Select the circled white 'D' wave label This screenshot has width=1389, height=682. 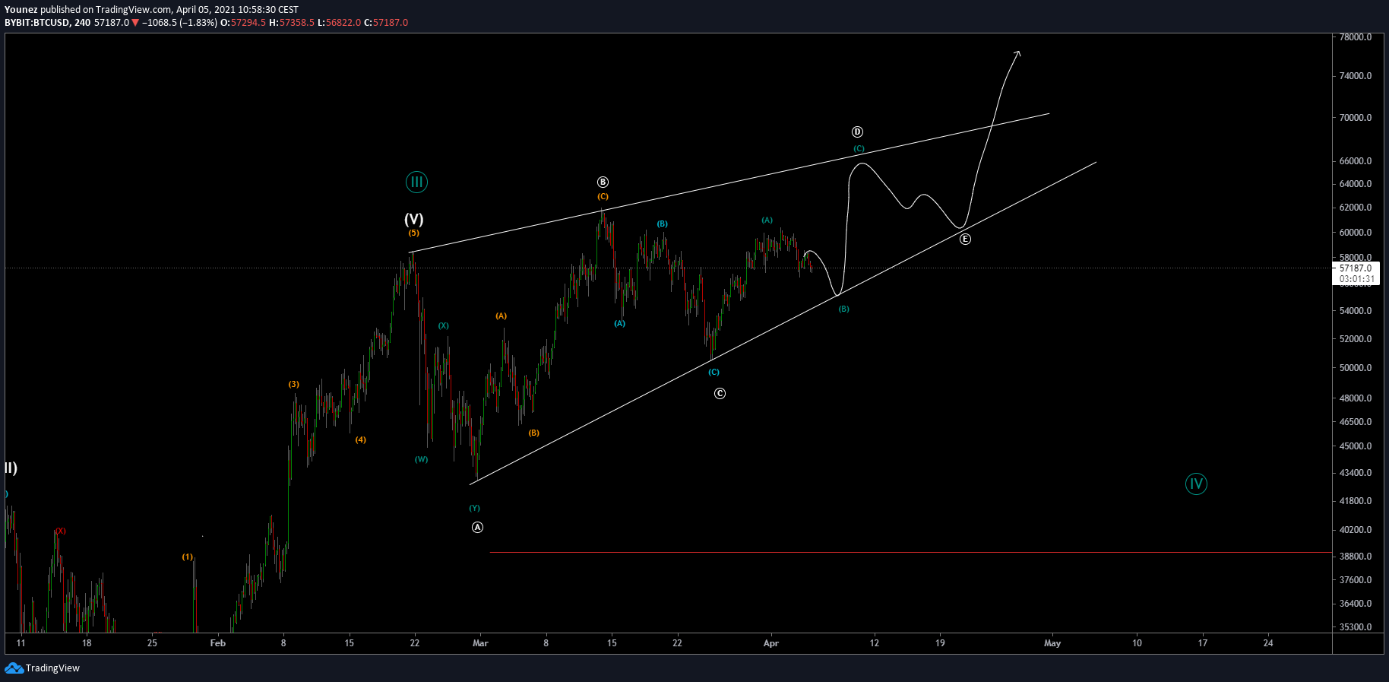pos(857,132)
